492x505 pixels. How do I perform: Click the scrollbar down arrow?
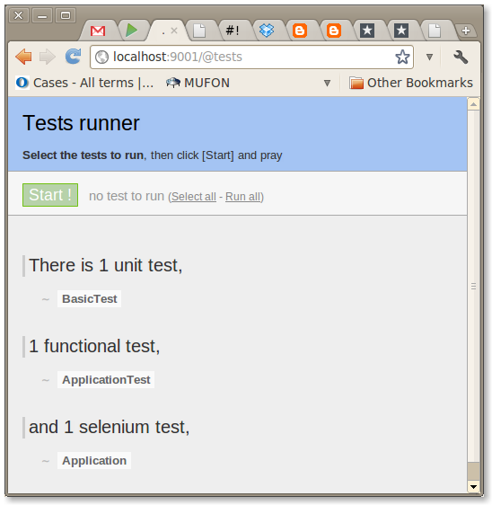(473, 487)
